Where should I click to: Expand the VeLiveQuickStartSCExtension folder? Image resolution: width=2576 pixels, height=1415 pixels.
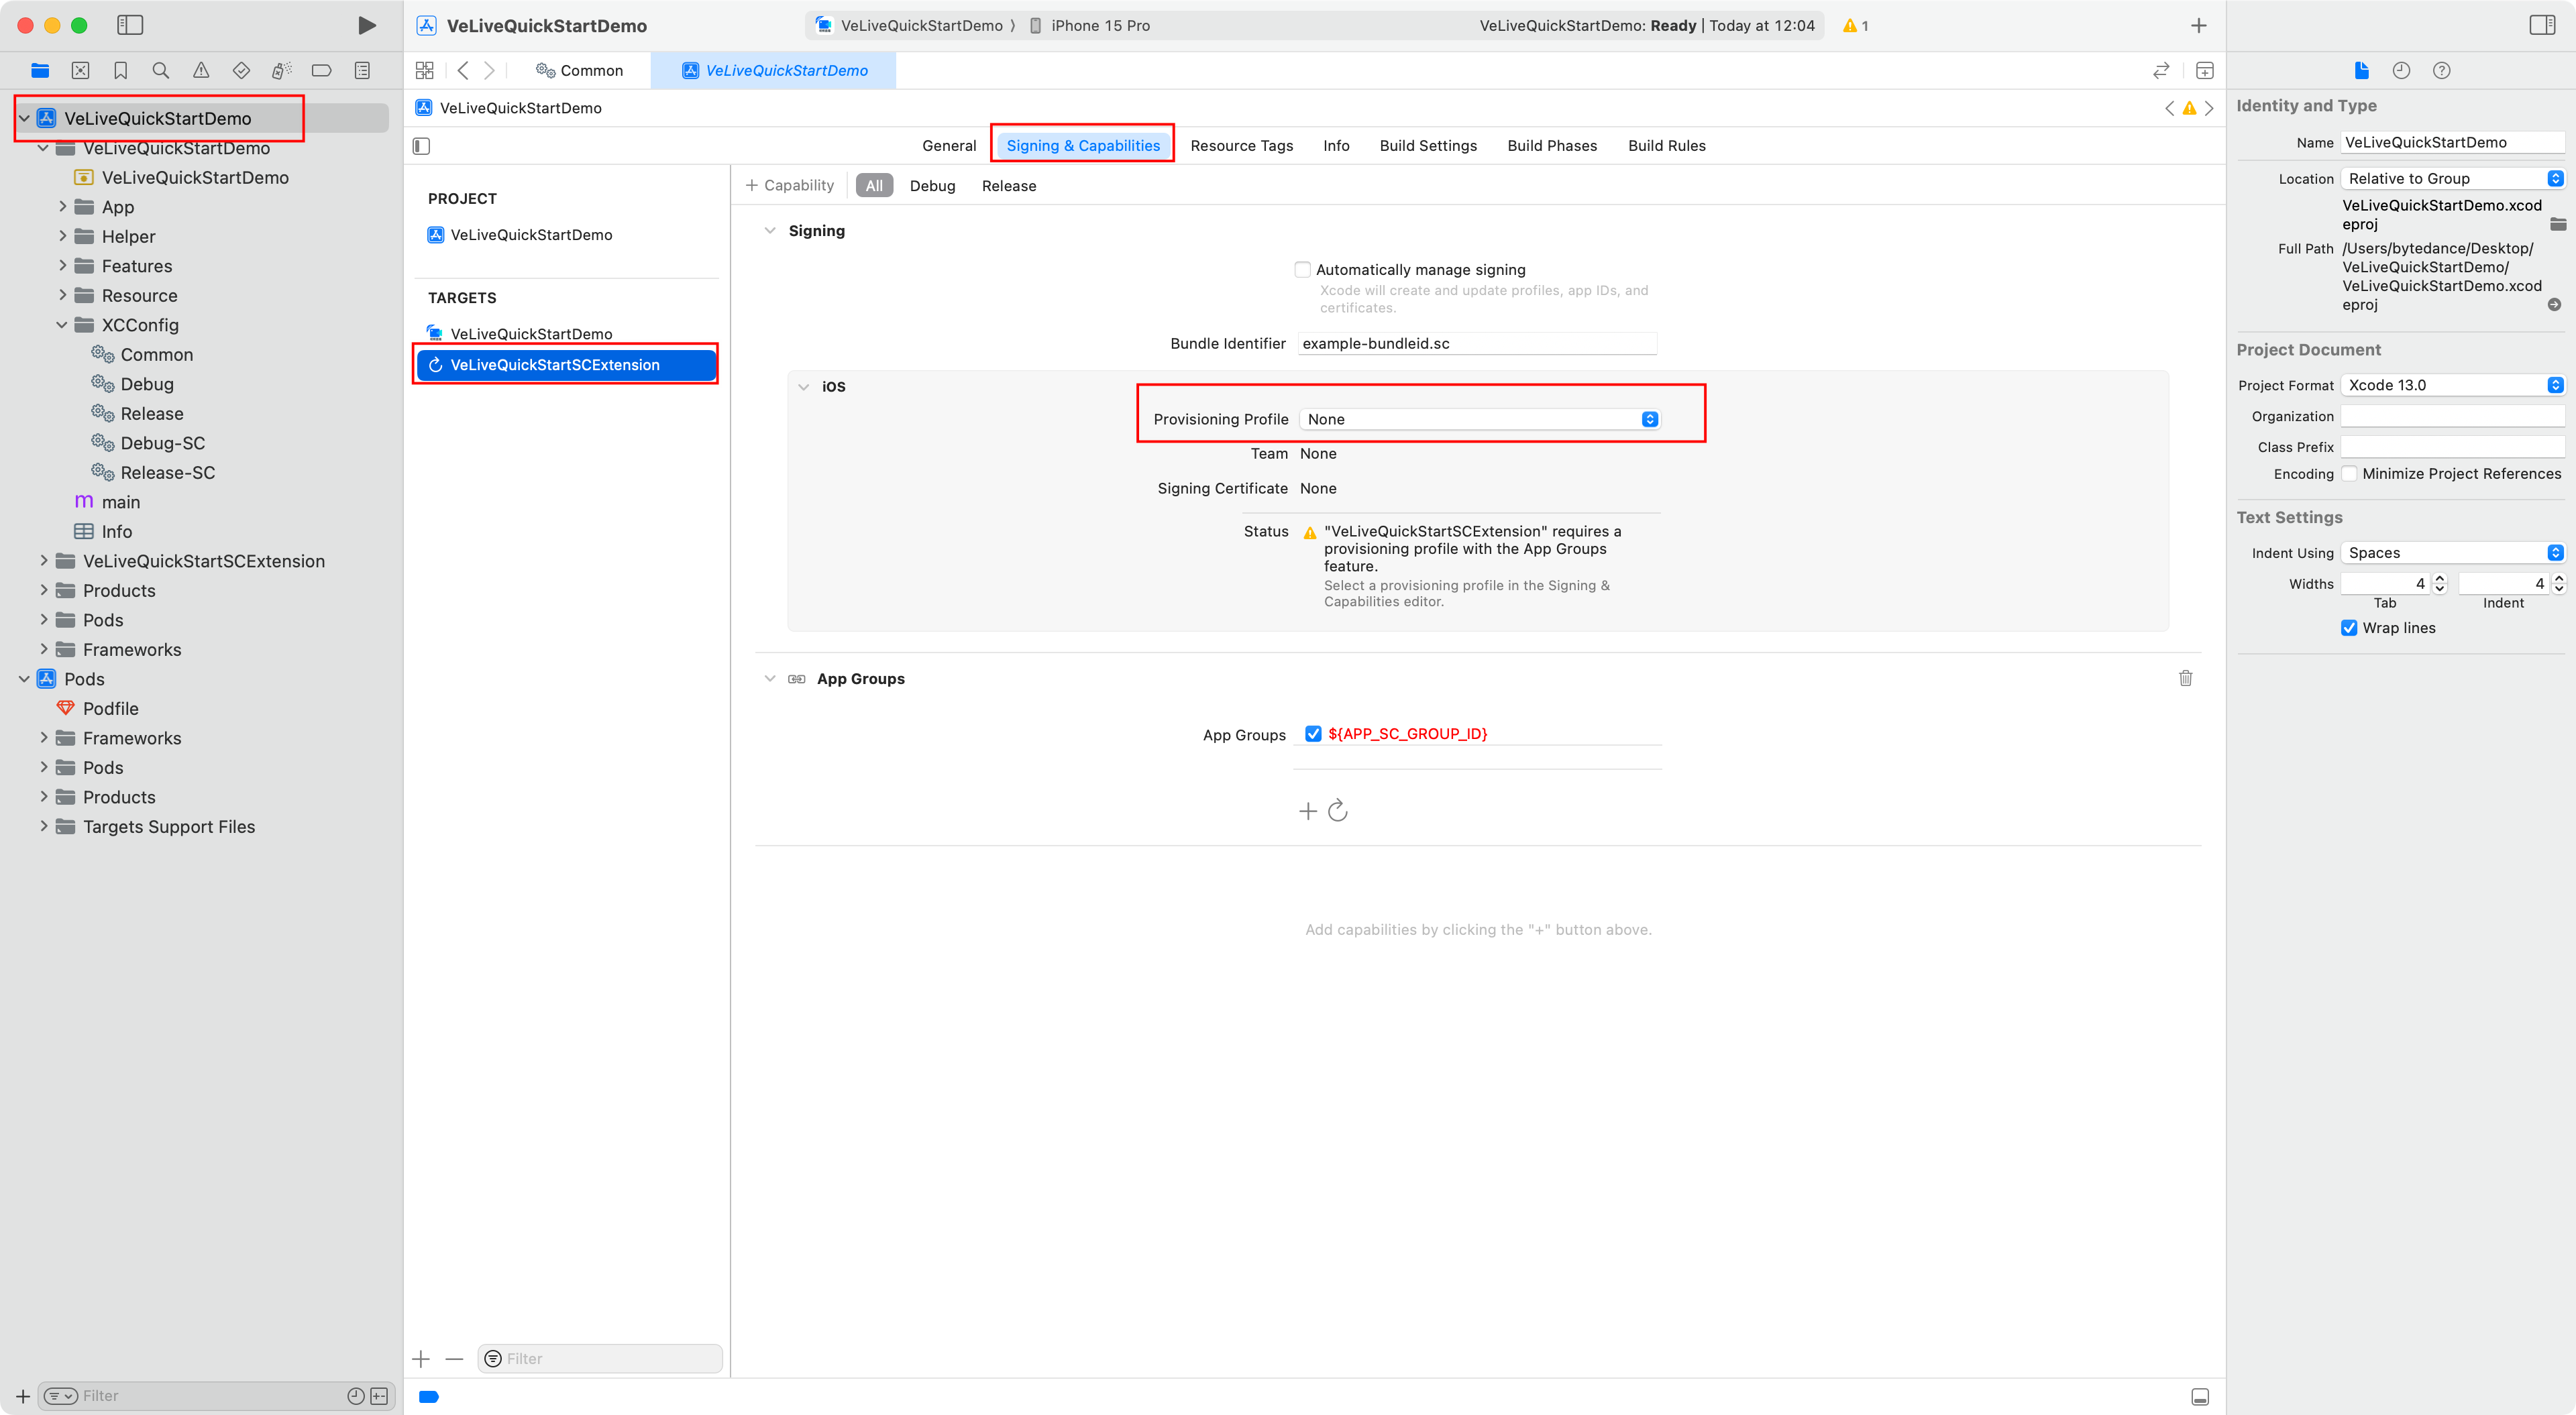coord(43,561)
